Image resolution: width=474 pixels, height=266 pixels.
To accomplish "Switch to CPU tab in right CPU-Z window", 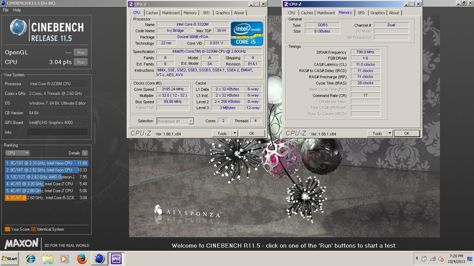I will (x=291, y=13).
